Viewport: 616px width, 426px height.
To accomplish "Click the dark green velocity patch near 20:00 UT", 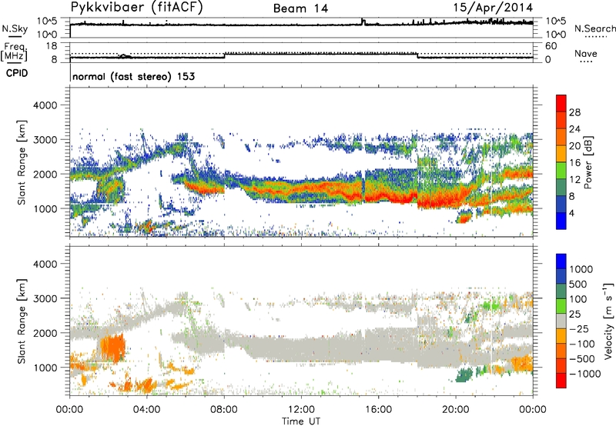I will coord(464,376).
